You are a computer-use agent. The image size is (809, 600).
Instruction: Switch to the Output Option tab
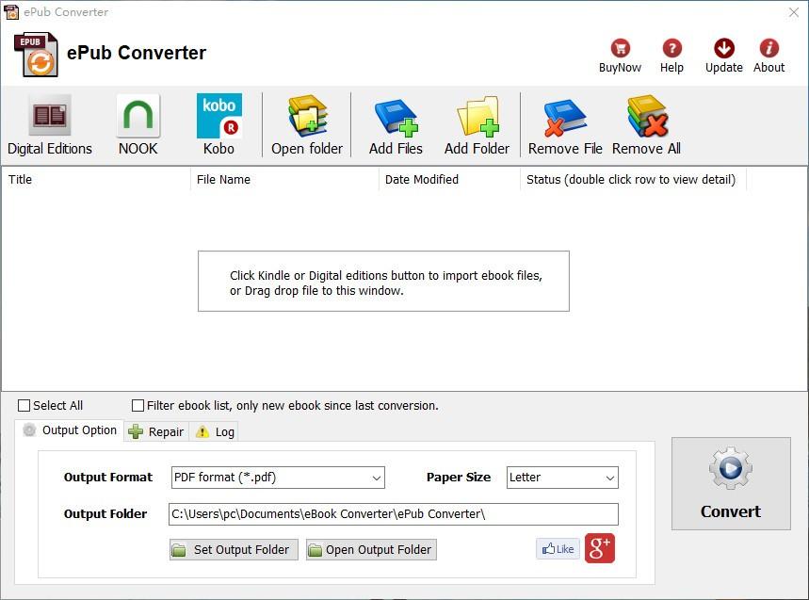70,430
